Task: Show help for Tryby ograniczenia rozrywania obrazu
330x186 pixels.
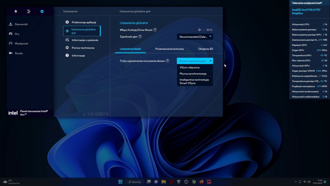Action: tap(168, 61)
